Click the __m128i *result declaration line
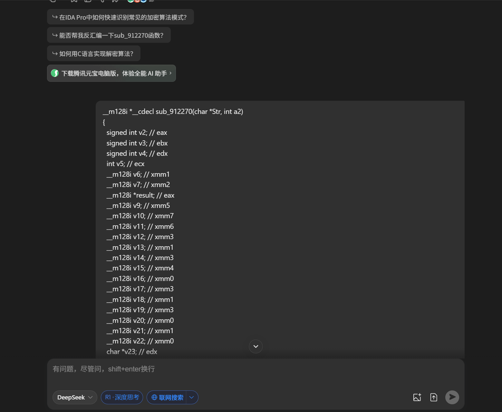 coord(140,195)
